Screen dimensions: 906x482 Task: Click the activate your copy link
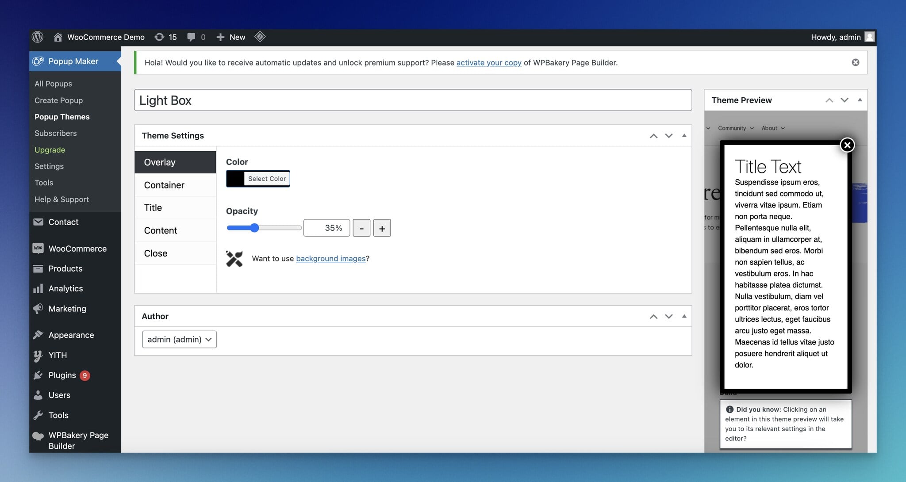pyautogui.click(x=489, y=63)
